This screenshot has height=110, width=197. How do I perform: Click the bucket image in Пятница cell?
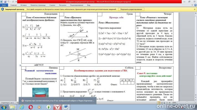coord(40,92)
